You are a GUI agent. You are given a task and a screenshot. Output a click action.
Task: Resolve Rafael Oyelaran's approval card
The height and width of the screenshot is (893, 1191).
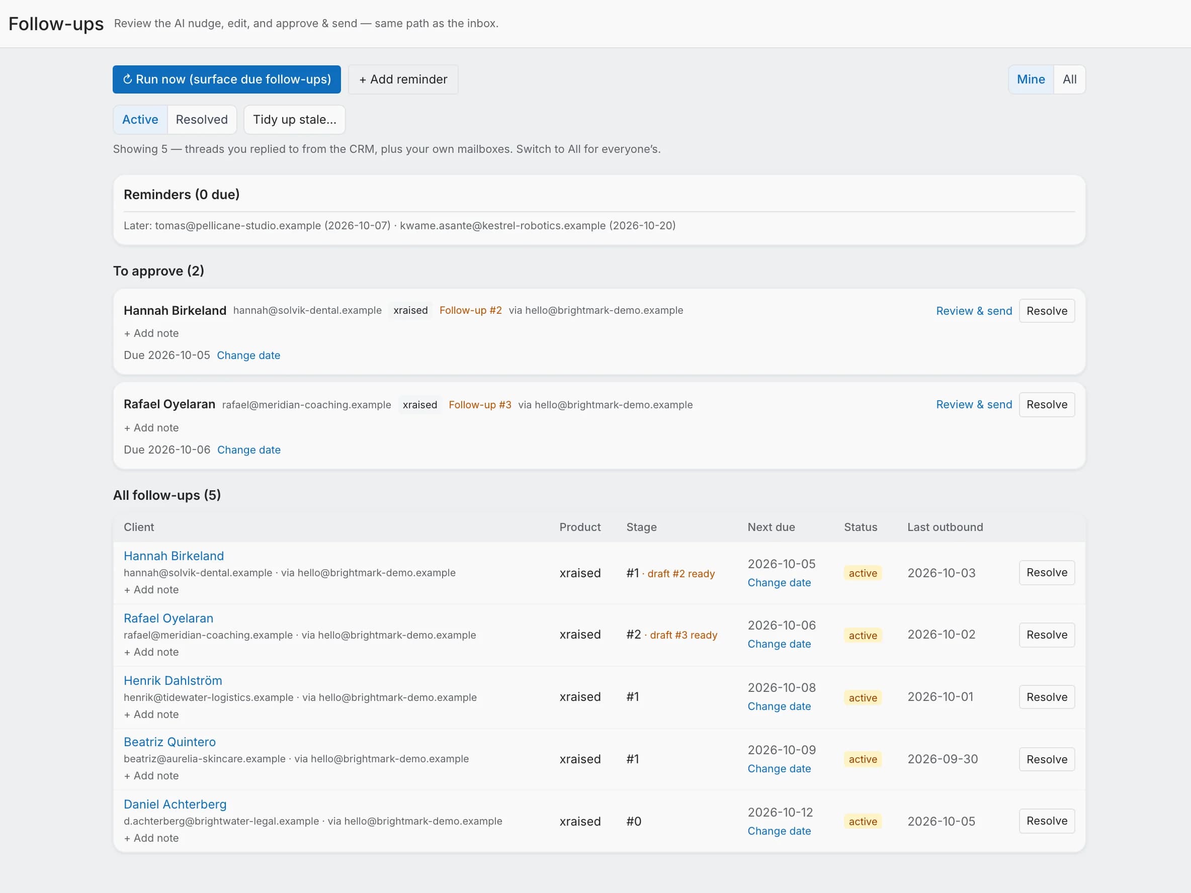pos(1047,404)
